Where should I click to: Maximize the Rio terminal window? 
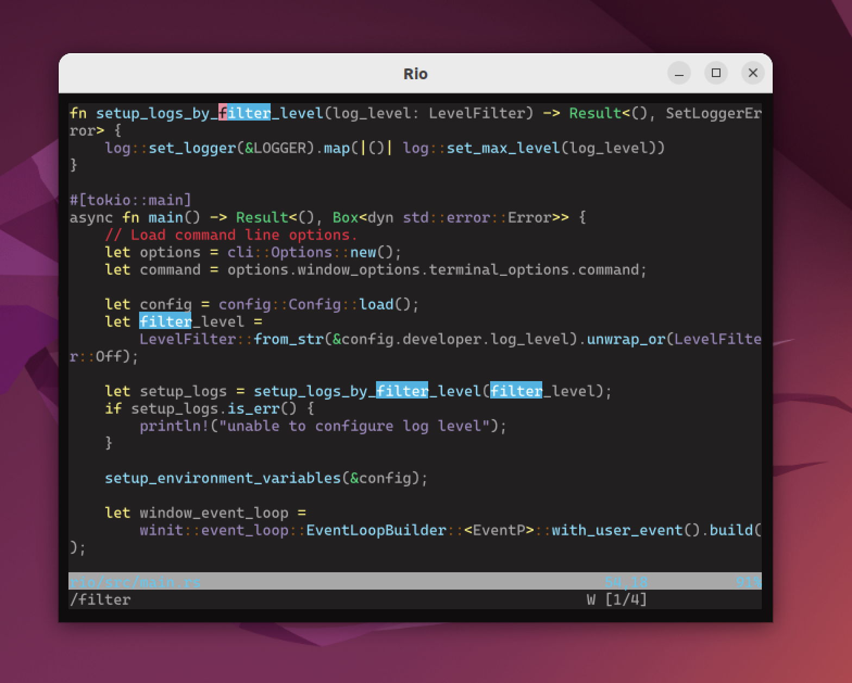[x=716, y=73]
